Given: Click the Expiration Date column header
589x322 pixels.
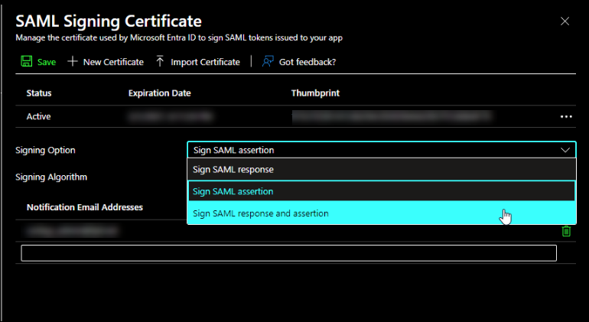Looking at the screenshot, I should [160, 93].
